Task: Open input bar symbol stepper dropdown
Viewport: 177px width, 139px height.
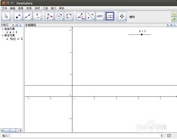Action: point(161,135)
